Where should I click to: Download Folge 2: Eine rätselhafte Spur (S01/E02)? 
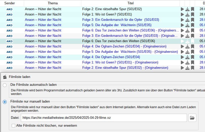coord(187,9)
